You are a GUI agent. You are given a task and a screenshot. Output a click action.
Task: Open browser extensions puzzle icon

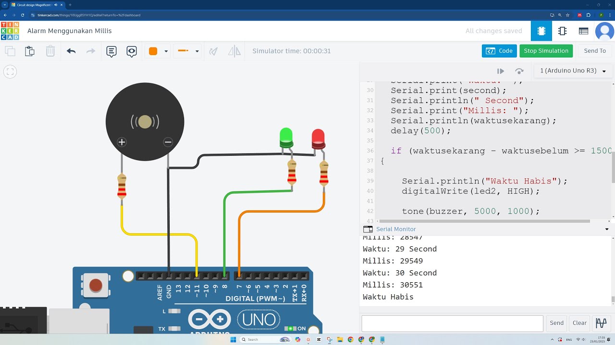pyautogui.click(x=588, y=15)
